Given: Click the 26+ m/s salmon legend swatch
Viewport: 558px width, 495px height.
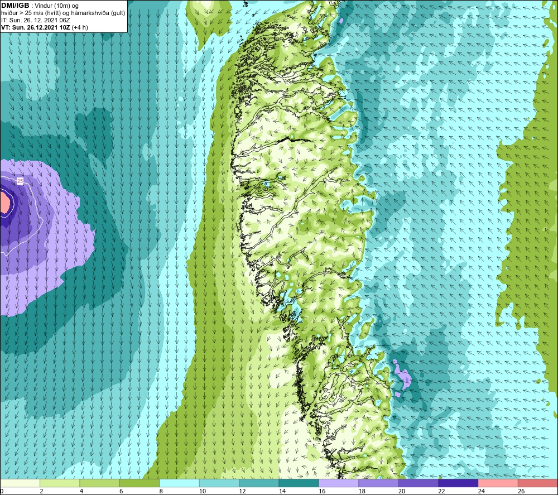Looking at the screenshot, I should [538, 483].
